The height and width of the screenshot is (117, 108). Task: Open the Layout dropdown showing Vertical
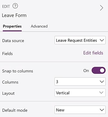tap(80, 93)
